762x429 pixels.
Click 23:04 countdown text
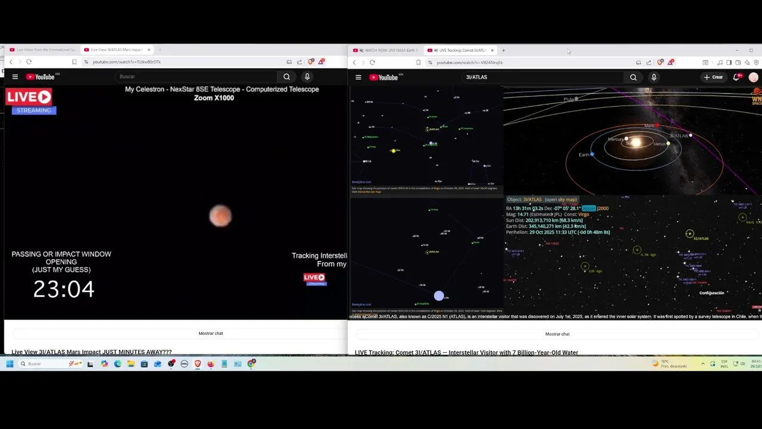[64, 290]
